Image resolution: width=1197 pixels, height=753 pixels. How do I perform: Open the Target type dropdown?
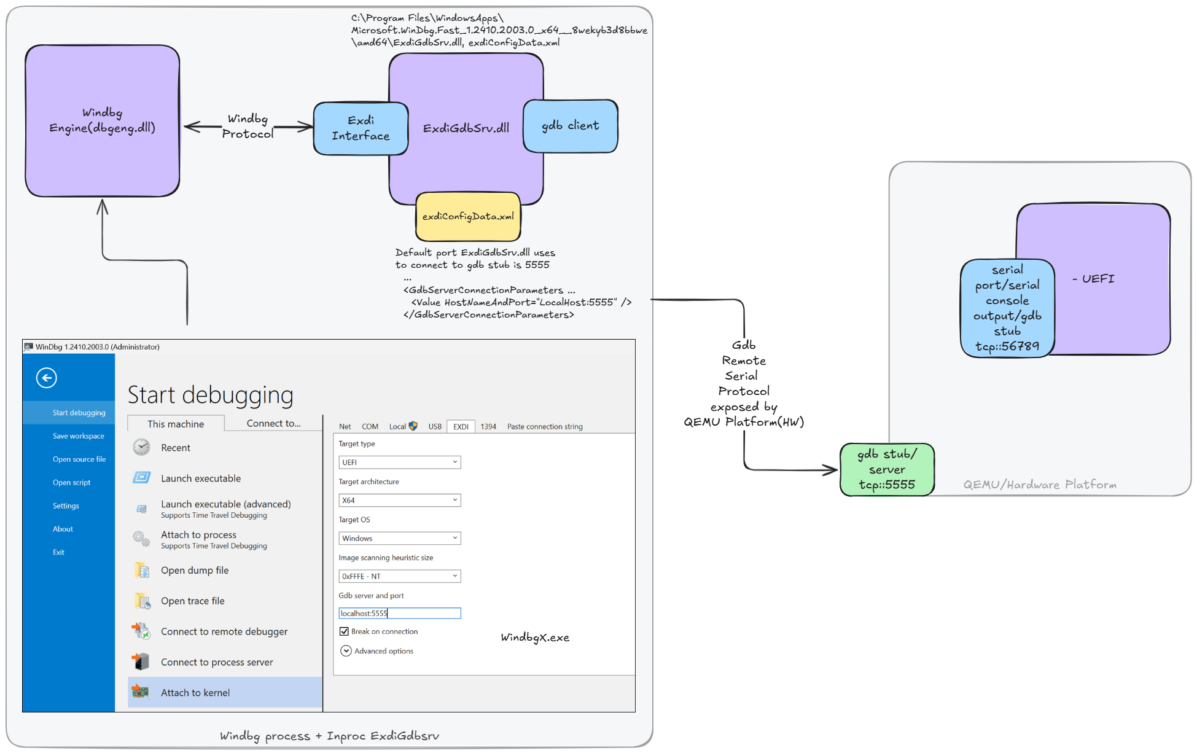coord(400,462)
